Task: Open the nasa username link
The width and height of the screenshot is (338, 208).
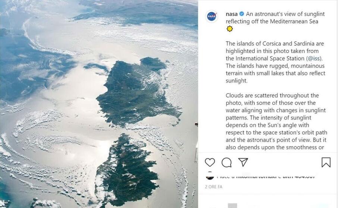Action: 232,14
